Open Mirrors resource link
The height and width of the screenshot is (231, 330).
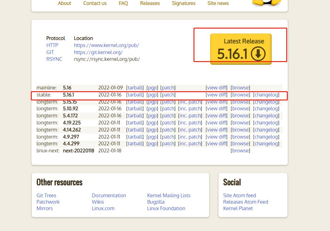coord(44,208)
